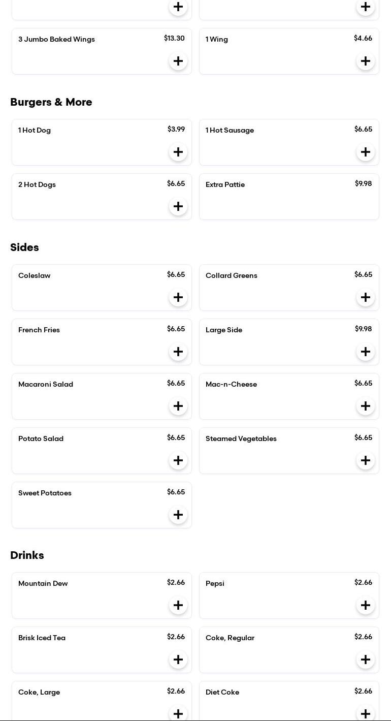Viewport: 391px width, 721px height.
Task: Add 3 Jumbo Baked Wings to order
Action: [178, 61]
